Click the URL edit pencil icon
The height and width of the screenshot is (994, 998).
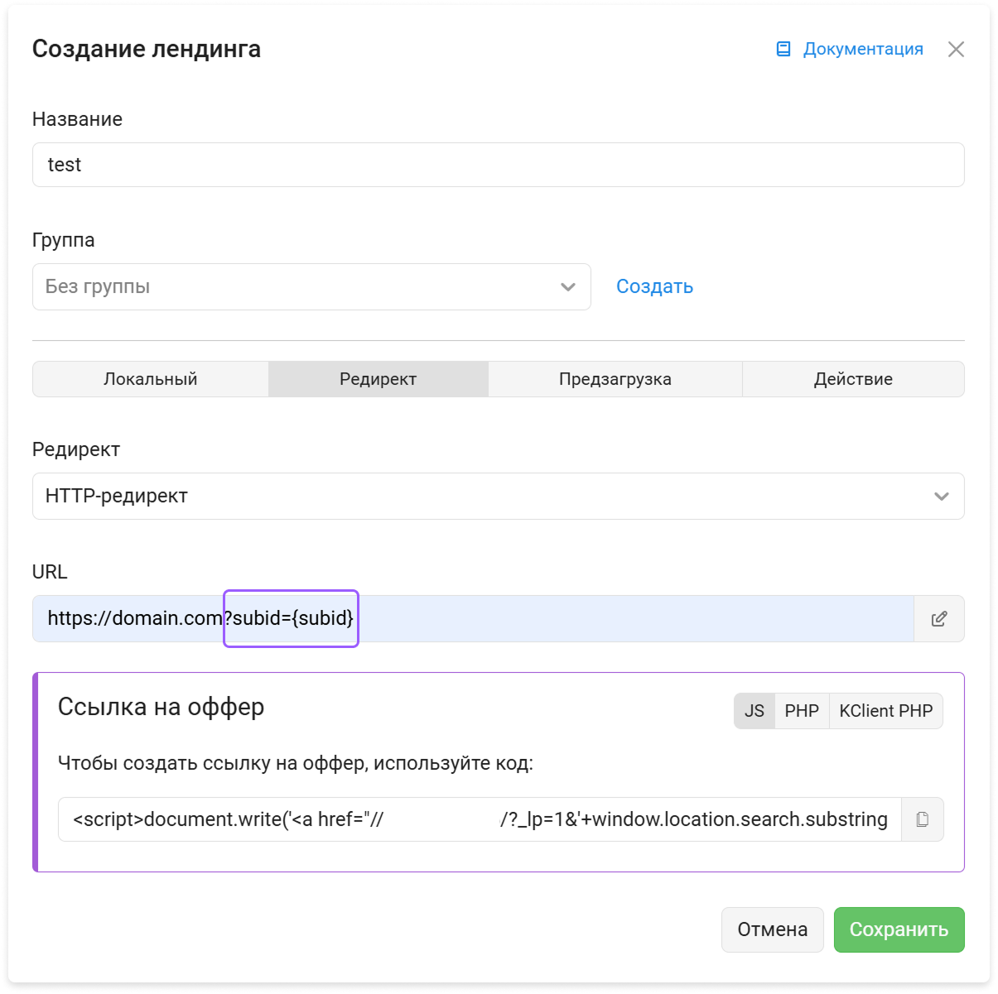[x=939, y=619]
